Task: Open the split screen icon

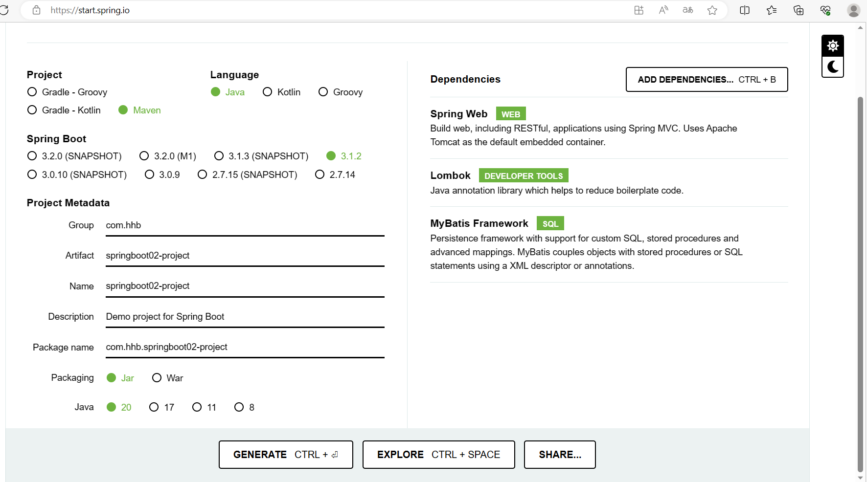Action: click(745, 10)
